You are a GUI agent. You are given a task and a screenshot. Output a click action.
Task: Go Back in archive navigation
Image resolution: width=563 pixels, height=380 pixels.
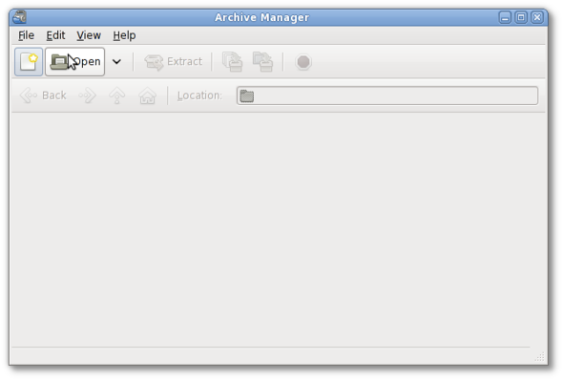[x=43, y=95]
